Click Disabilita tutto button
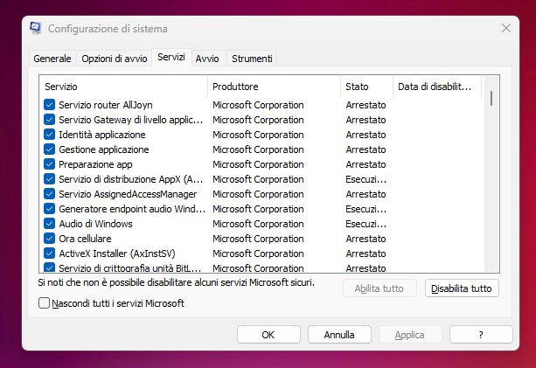Image resolution: width=536 pixels, height=368 pixels. coord(462,288)
